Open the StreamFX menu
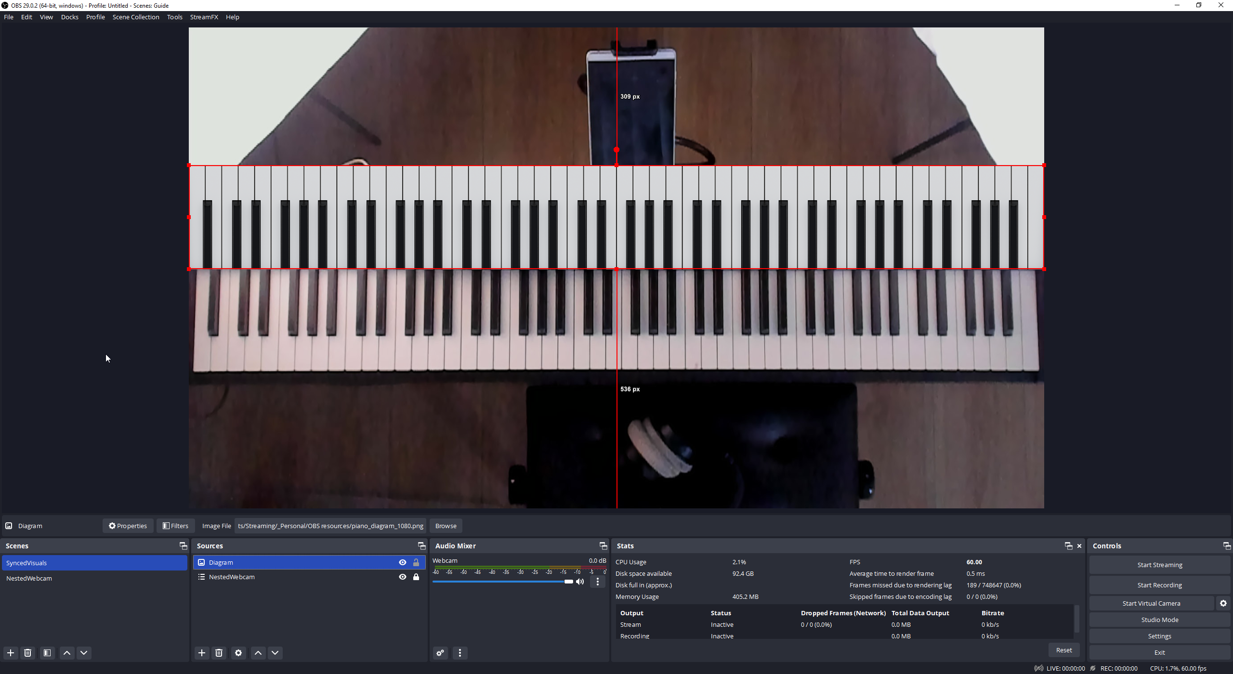 click(204, 17)
